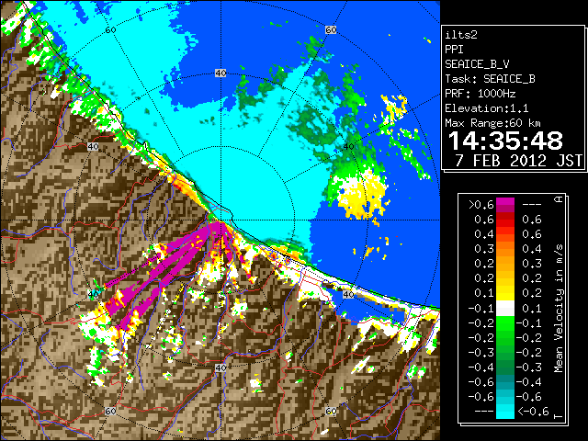Image resolution: width=588 pixels, height=441 pixels.
Task: Click the 60 range ring label in the northwest
Action: coord(110,30)
